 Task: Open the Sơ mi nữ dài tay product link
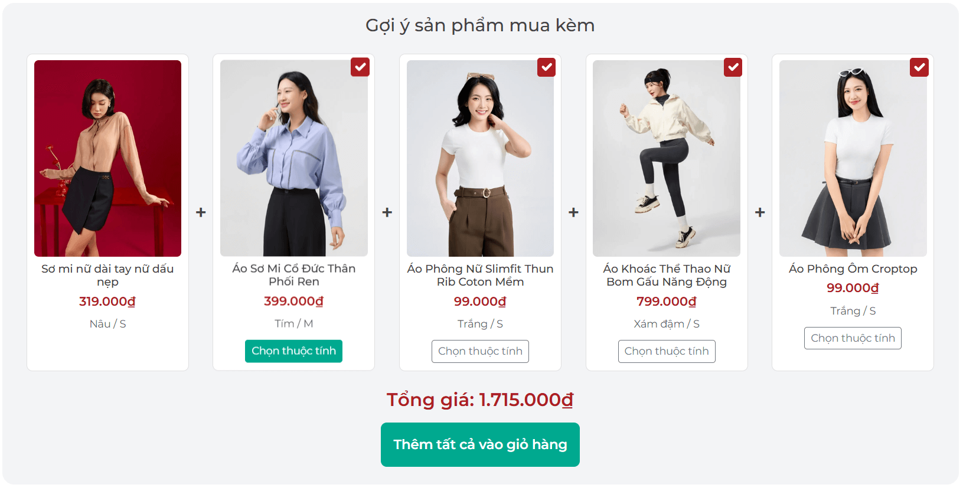click(107, 275)
